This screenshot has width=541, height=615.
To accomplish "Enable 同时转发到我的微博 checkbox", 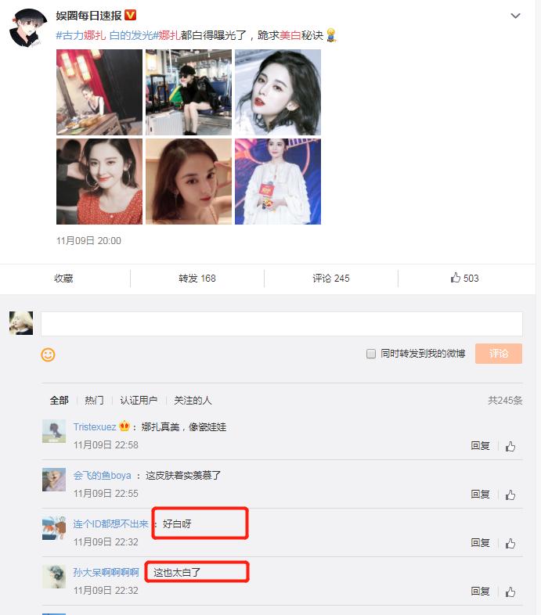I will tap(370, 354).
